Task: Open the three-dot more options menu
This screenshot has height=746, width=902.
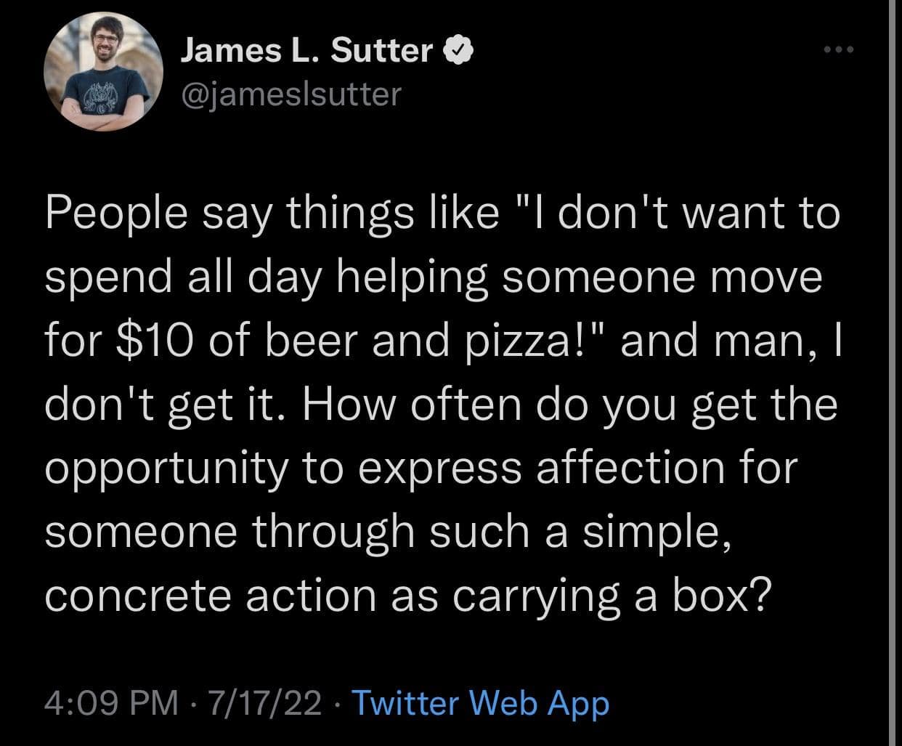Action: pyautogui.click(x=841, y=50)
